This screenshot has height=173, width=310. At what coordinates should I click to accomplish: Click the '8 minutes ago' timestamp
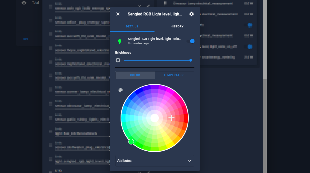tap(138, 43)
